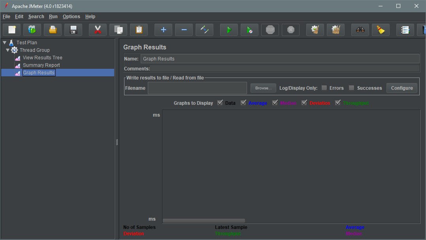Image resolution: width=426 pixels, height=240 pixels.
Task: Expand all nodes with plus icon
Action: pos(163,30)
